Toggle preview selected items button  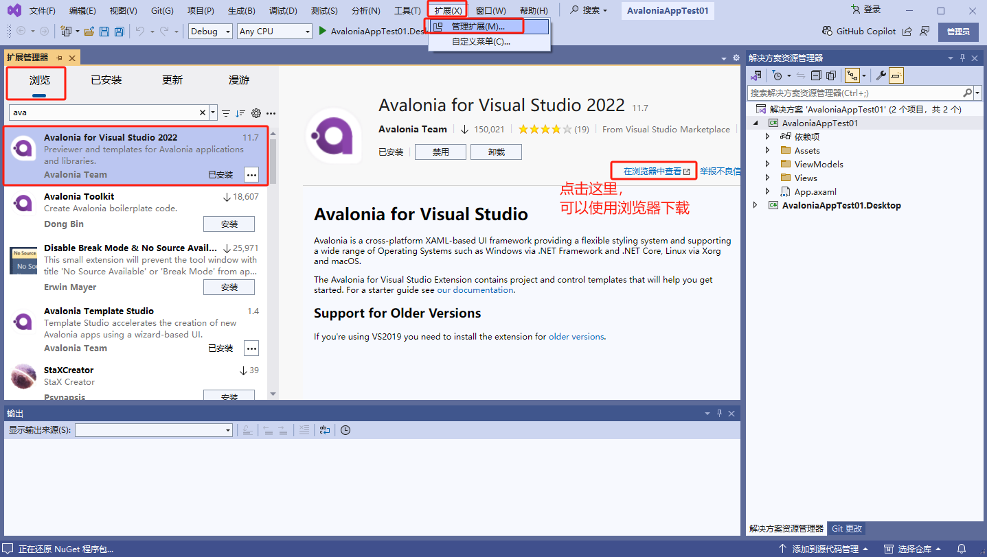pos(898,75)
